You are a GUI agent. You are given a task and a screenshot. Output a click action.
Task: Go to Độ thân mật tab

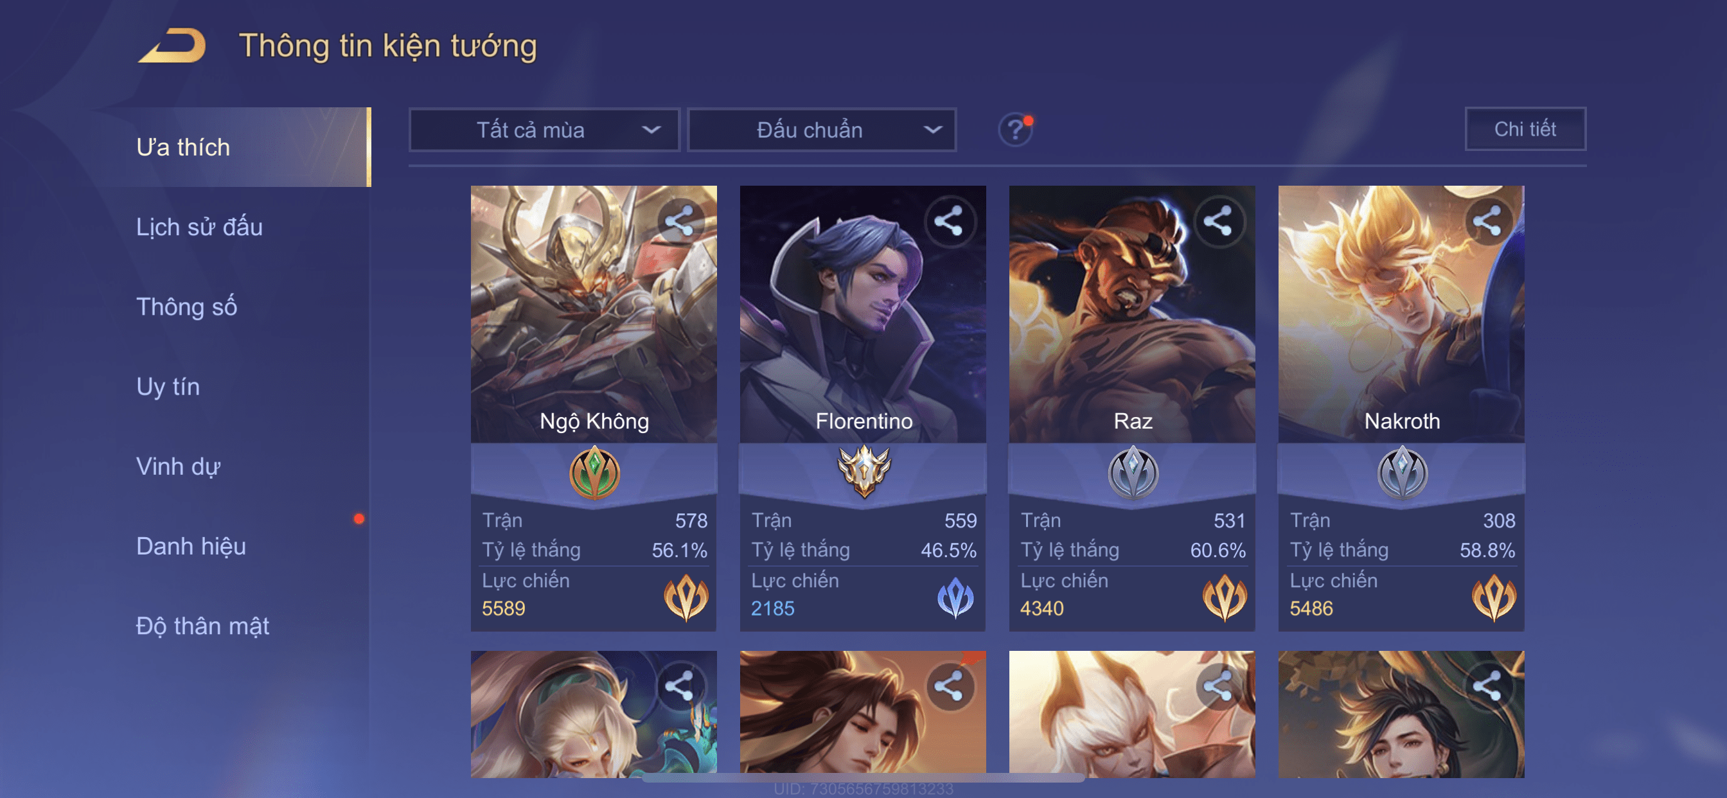point(202,626)
